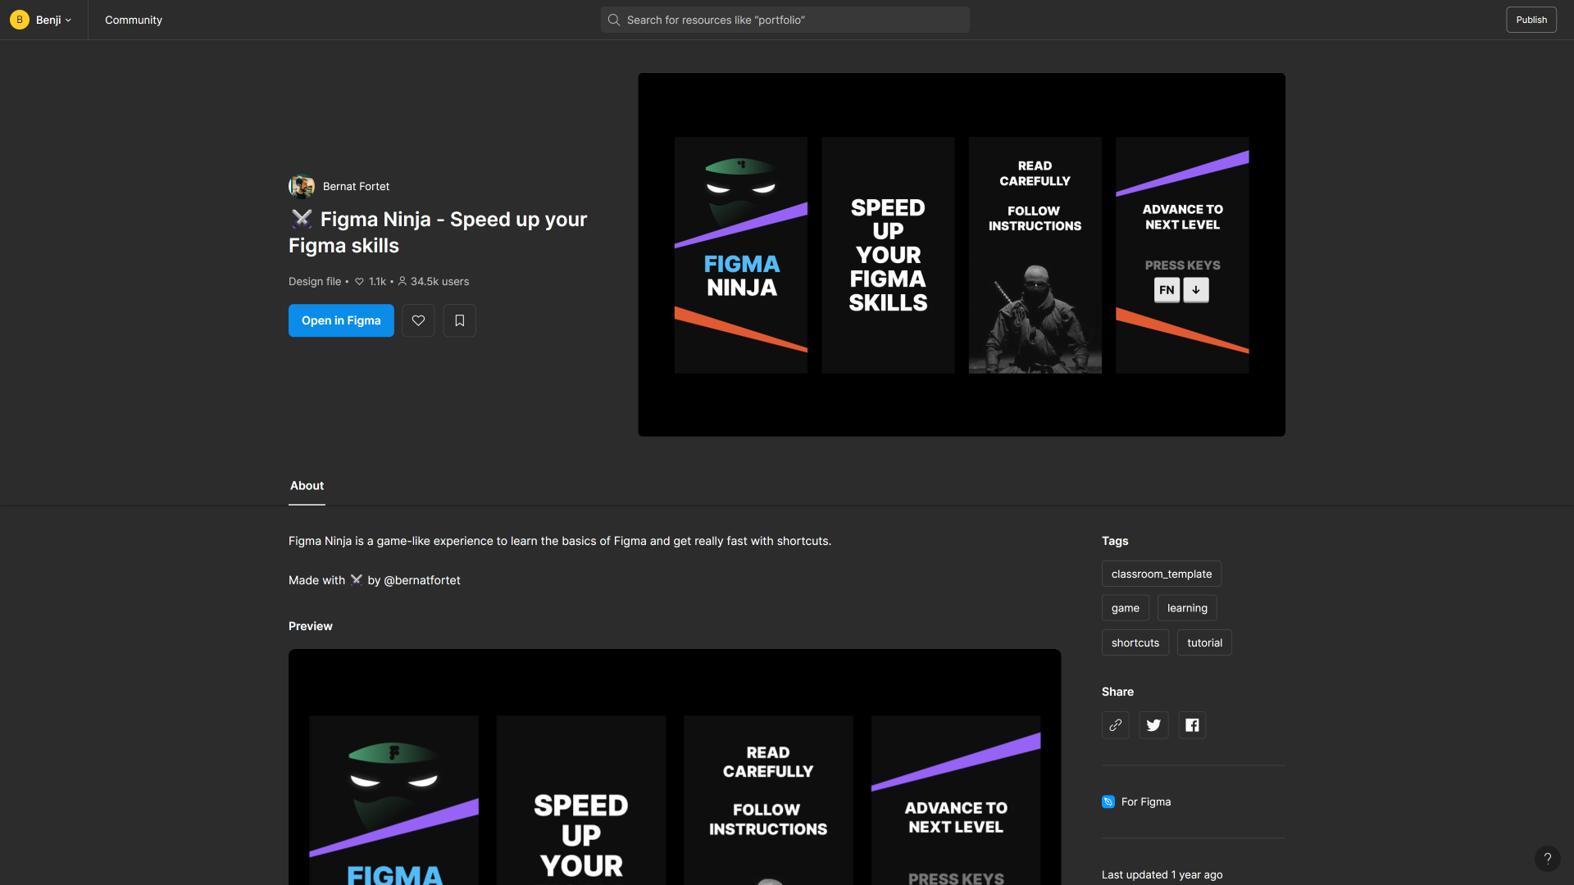1574x885 pixels.
Task: Click the search magnifier icon
Action: pyautogui.click(x=613, y=20)
